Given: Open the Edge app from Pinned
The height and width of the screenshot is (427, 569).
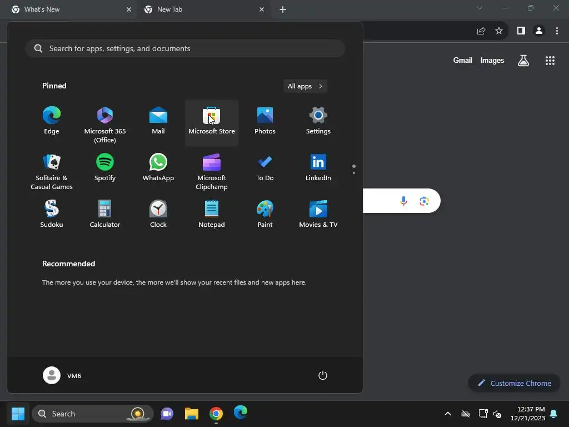Looking at the screenshot, I should click(52, 121).
